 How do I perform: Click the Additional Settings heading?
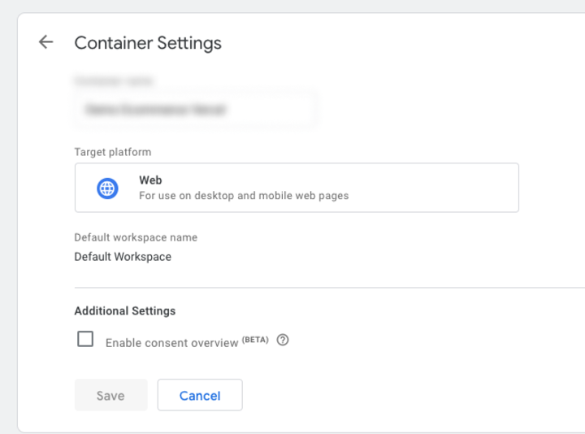pos(124,310)
